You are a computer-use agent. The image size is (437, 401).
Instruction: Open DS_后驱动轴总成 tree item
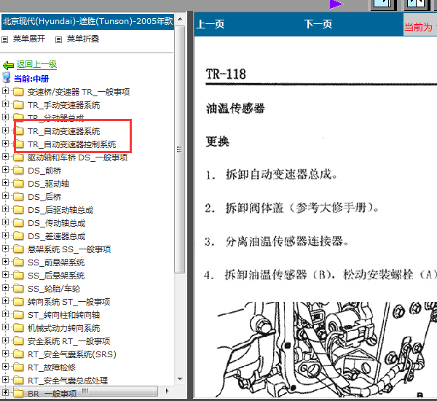[x=60, y=210]
